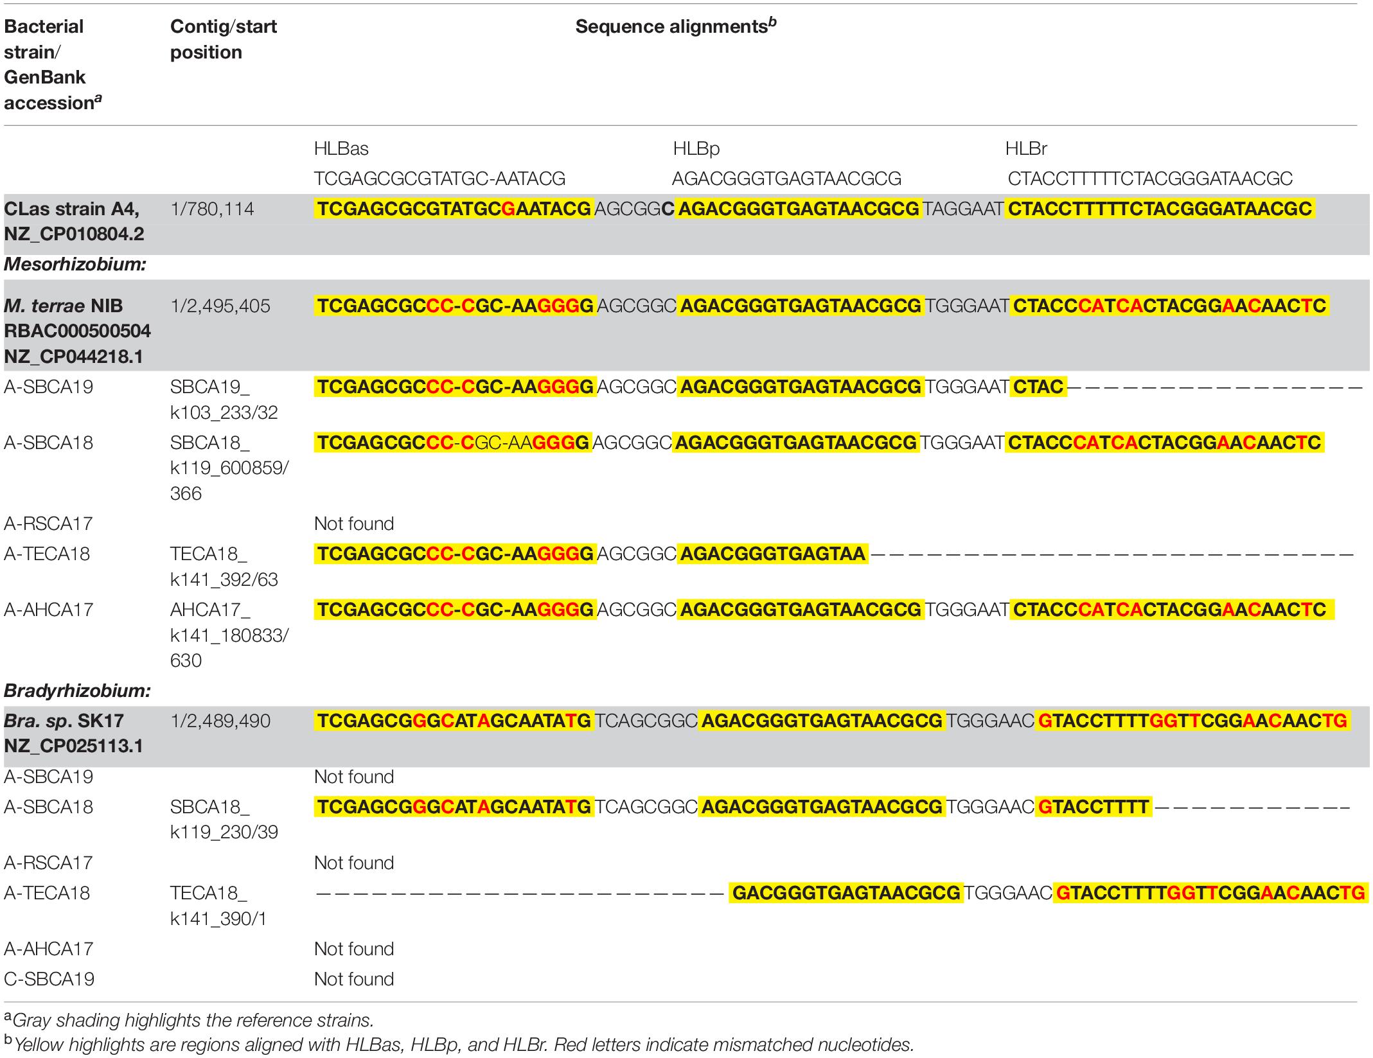Click GTACCTTTTGGTTCGGAACAACTG in Bra. sp. SK17 row
The height and width of the screenshot is (1058, 1373).
(x=1193, y=721)
